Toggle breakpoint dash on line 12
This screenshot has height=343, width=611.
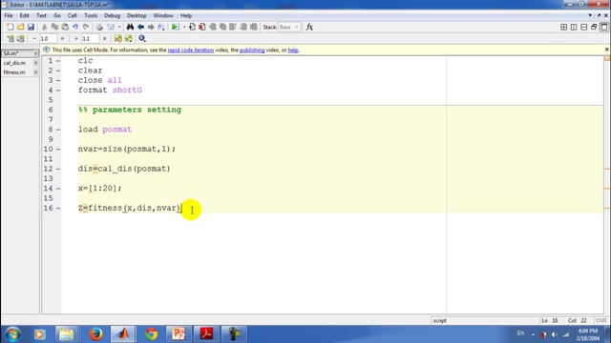coord(58,169)
